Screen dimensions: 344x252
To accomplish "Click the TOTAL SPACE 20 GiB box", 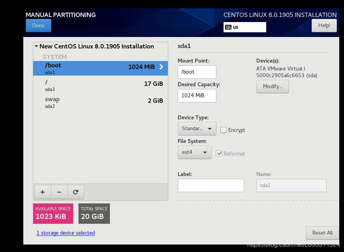I will tap(94, 213).
